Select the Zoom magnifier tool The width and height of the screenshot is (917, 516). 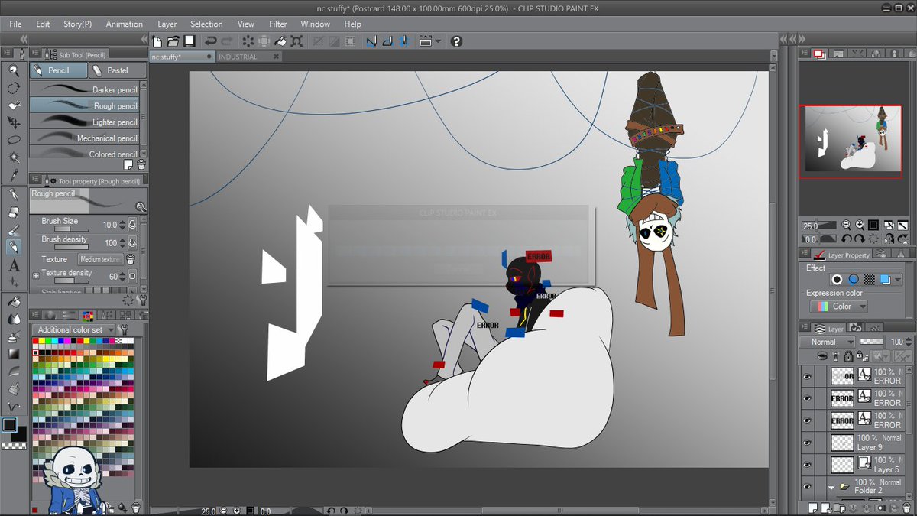13,70
